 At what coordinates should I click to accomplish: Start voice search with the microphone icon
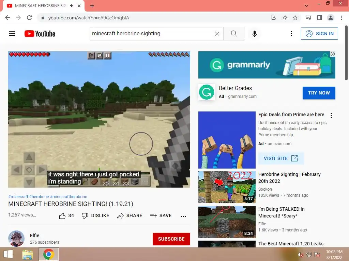[255, 34]
